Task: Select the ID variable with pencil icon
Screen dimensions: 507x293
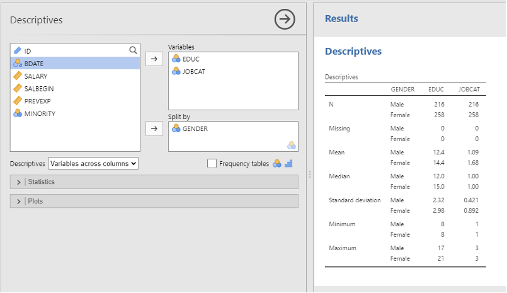Action: (75, 51)
